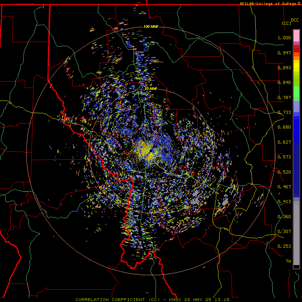The height and width of the screenshot is (302, 302).
Task: Click the 0.733 scale value
Action: pos(284,112)
